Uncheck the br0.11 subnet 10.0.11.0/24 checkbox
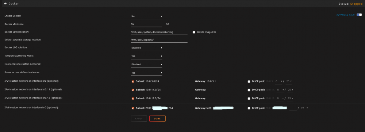Viewport: 365px width, 132px height. coord(133,90)
